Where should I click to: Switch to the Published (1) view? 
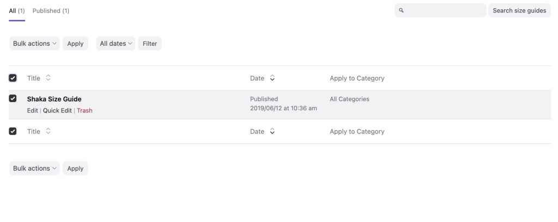[51, 11]
